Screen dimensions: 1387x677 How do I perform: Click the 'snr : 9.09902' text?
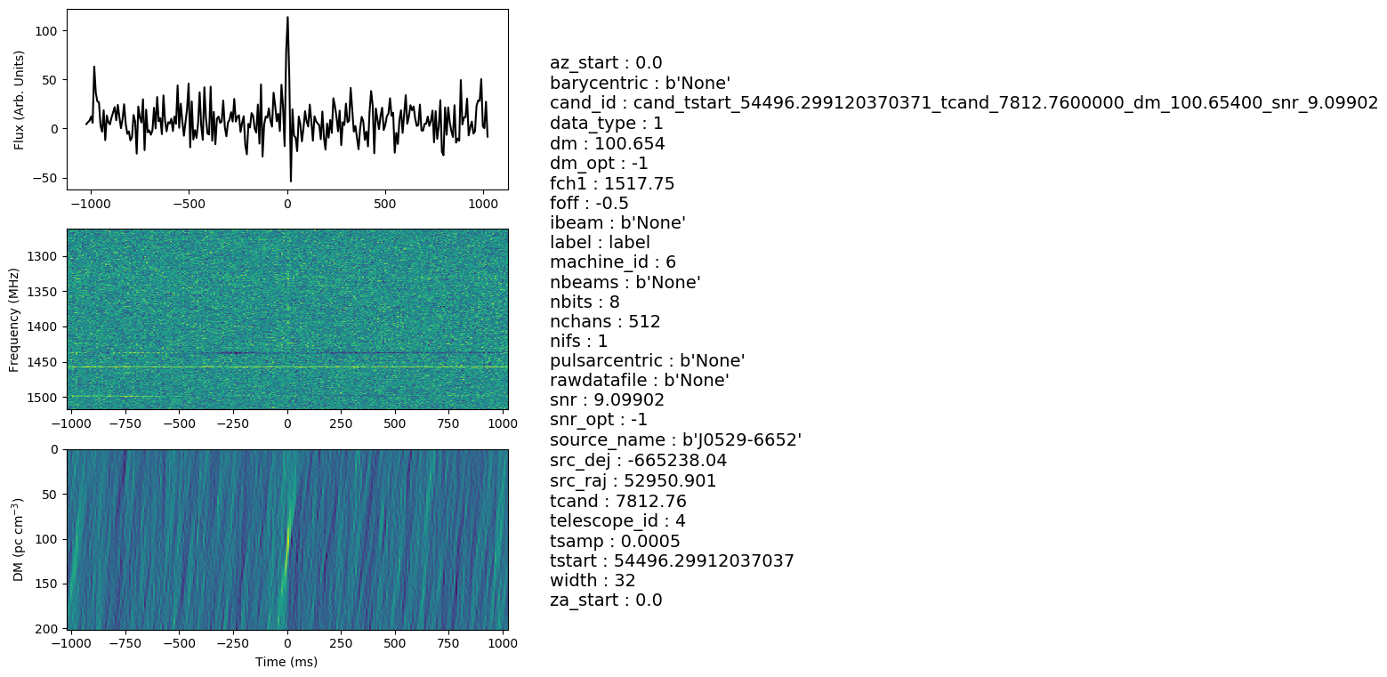[607, 400]
